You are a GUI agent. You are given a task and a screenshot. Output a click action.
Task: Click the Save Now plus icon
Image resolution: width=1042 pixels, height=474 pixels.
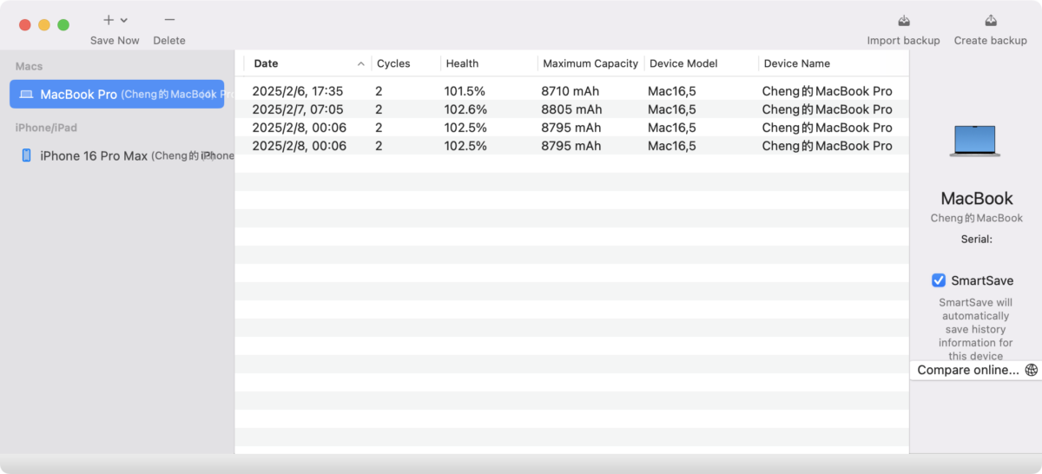[x=109, y=20]
